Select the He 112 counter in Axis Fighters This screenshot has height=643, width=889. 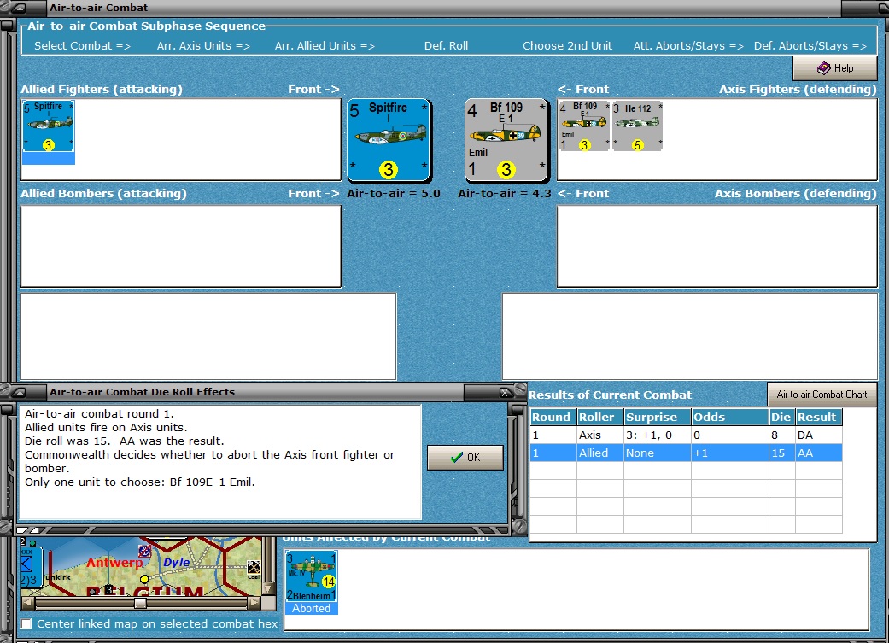[637, 126]
